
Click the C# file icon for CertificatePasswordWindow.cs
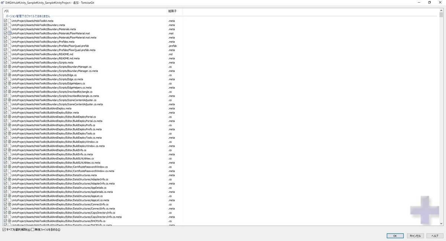10,167
